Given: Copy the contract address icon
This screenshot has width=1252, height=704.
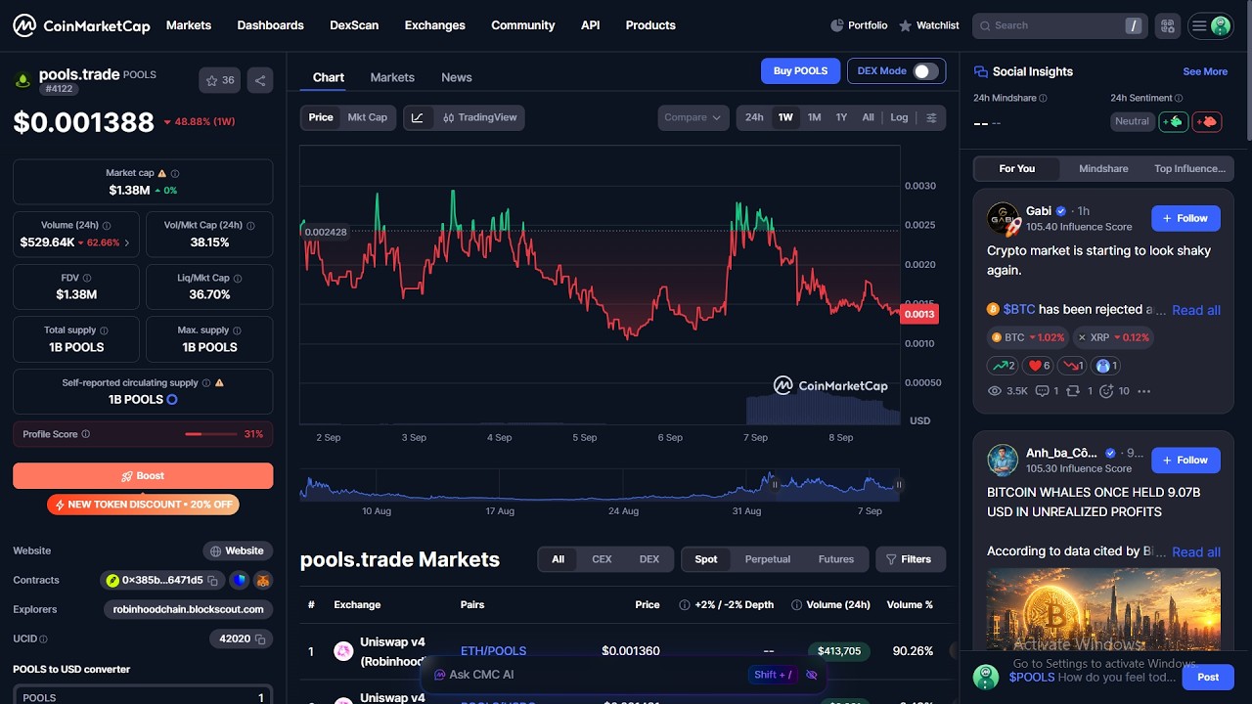Looking at the screenshot, I should 212,581.
